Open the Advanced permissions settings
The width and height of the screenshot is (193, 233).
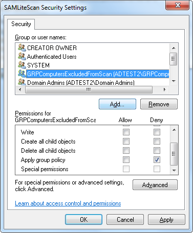[x=155, y=185]
